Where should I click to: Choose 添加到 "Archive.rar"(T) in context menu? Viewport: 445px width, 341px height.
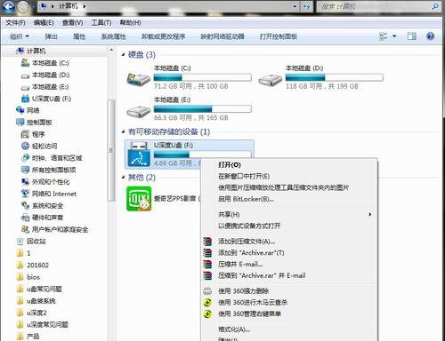coord(251,253)
